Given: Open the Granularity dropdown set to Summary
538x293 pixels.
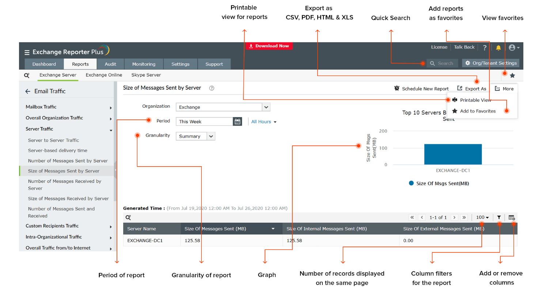Looking at the screenshot, I should [196, 136].
